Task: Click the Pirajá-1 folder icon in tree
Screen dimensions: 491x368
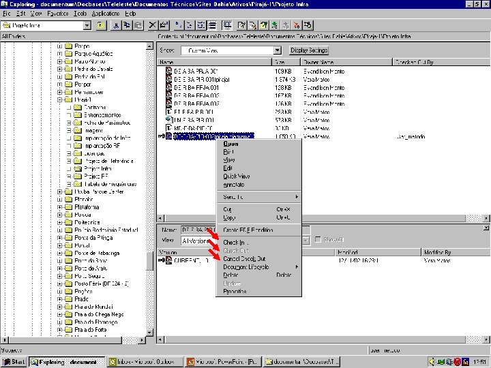Action: tap(68, 99)
